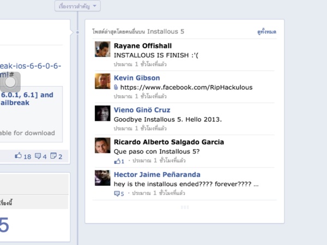Click comment icon on Hector's post
Image resolution: width=327 pixels, height=245 pixels.
pyautogui.click(x=117, y=194)
